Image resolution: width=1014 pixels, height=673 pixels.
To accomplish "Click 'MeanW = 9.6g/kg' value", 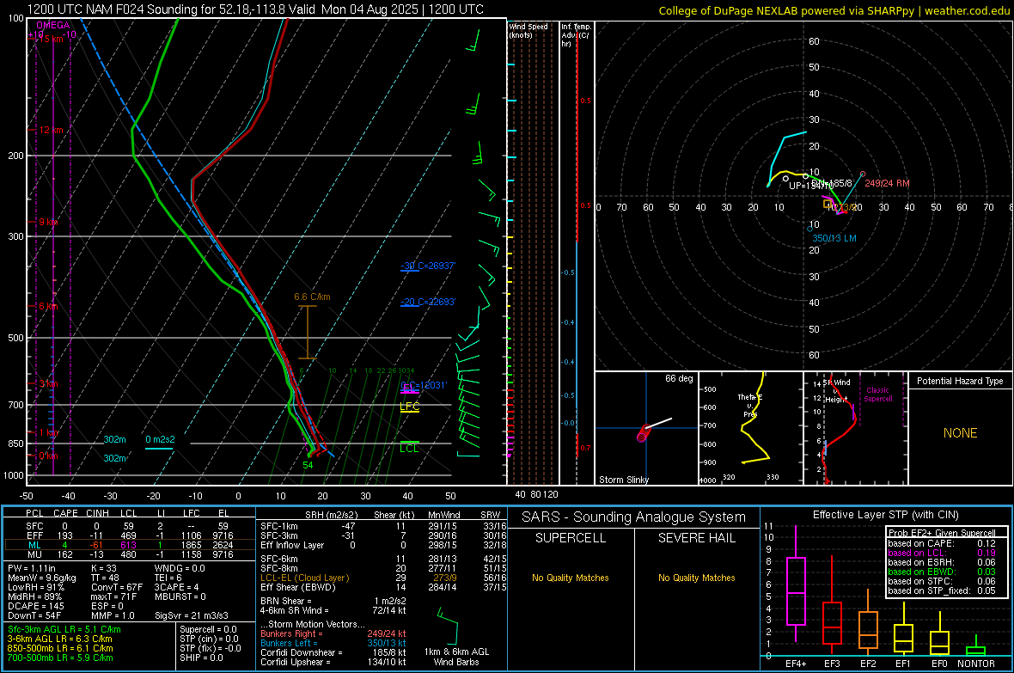I will point(41,578).
